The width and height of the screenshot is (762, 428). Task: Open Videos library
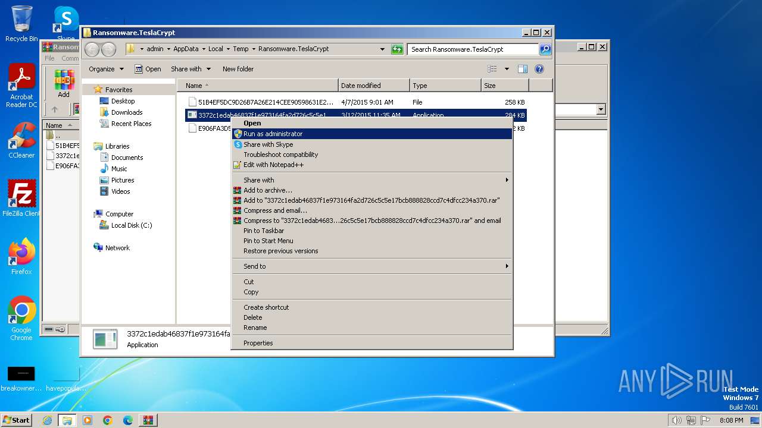[114, 191]
